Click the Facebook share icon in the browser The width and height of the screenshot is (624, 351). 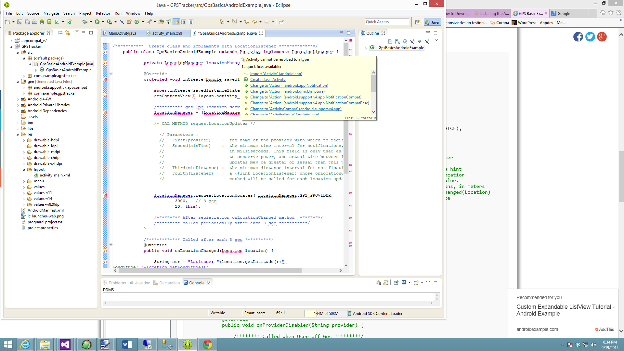(x=578, y=37)
